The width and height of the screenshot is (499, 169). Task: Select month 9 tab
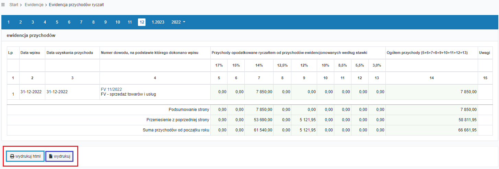[x=105, y=22]
